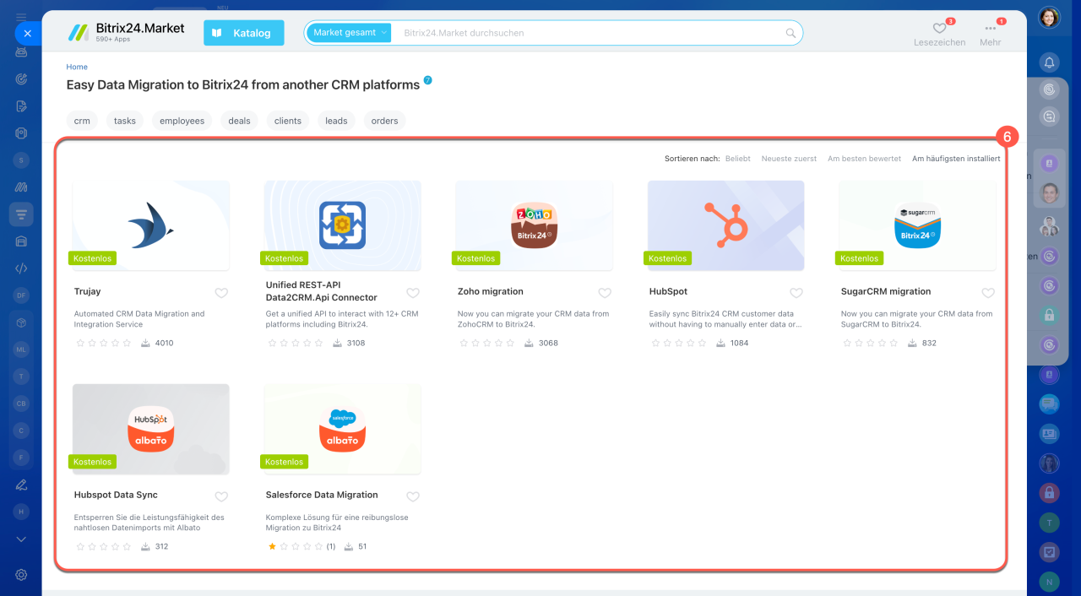This screenshot has height=596, width=1081.
Task: Expand the Market gesamt dropdown
Action: (350, 33)
